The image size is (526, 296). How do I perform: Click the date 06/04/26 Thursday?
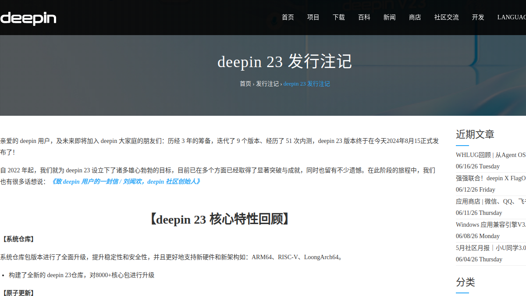point(479,259)
